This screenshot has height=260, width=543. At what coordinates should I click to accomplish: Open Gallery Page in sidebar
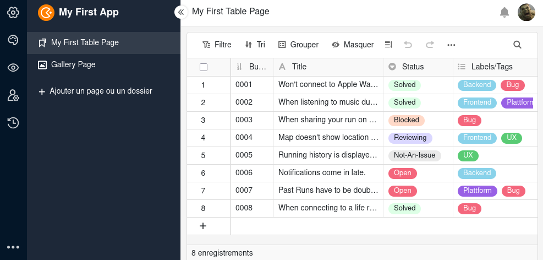click(x=103, y=65)
